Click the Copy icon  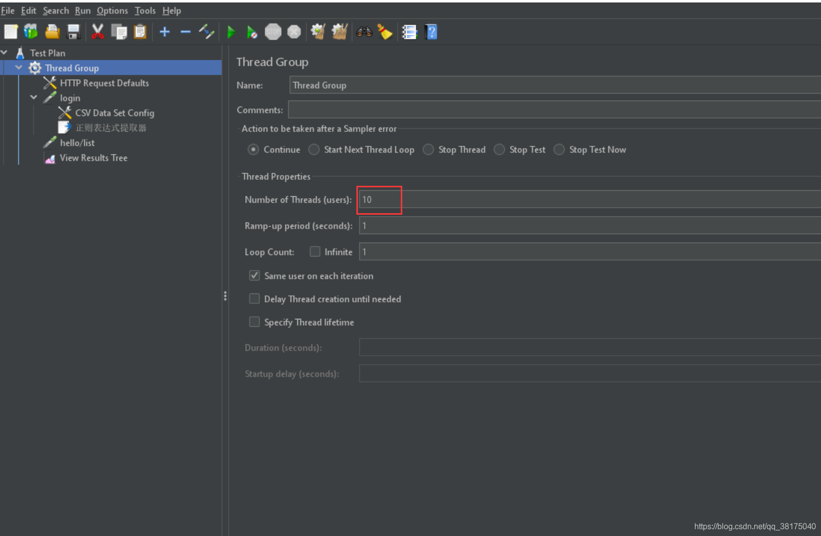tap(119, 32)
